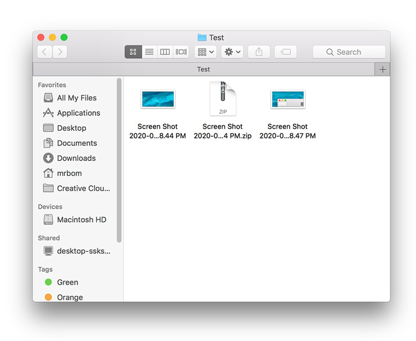The width and height of the screenshot is (416, 341).
Task: Select the Orange tag
Action: pos(64,297)
